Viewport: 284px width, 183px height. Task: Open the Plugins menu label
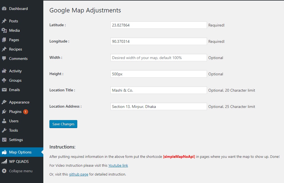click(15, 112)
